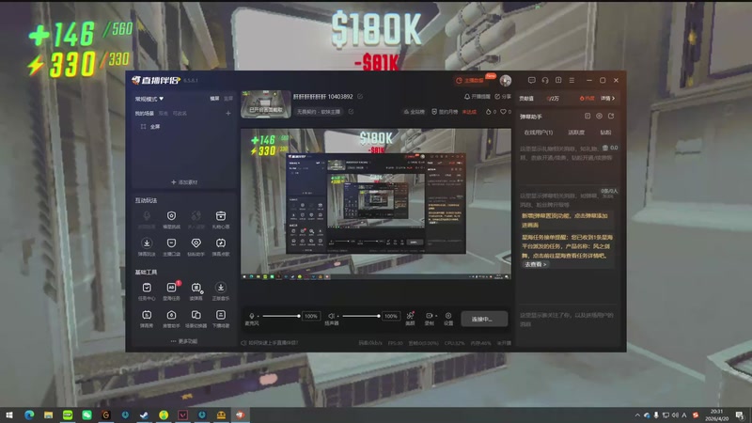Click the 开播提醒 bell reminder
Screen dimensions: 752x423
tap(477, 97)
